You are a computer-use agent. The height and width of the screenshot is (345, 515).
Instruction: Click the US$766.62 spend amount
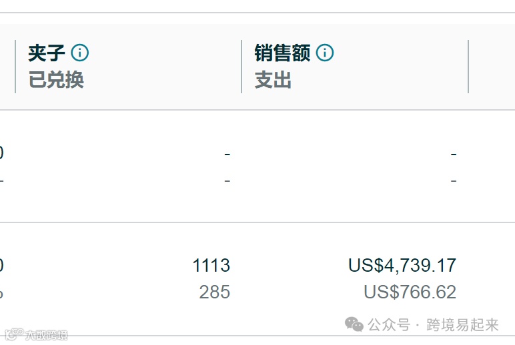point(410,292)
